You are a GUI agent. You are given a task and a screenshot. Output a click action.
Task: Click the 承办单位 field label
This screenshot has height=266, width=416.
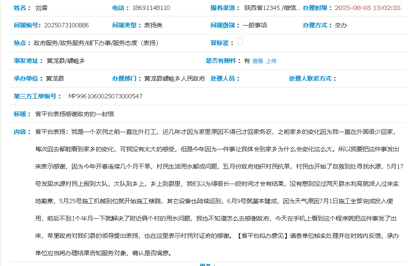click(26, 78)
